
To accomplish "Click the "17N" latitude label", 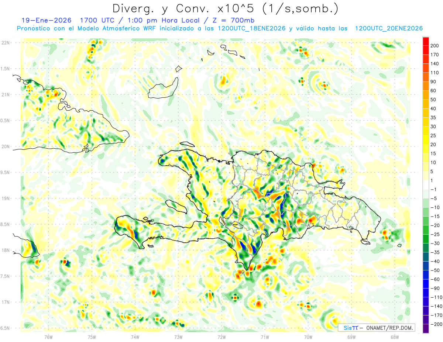I will [x=5, y=302].
